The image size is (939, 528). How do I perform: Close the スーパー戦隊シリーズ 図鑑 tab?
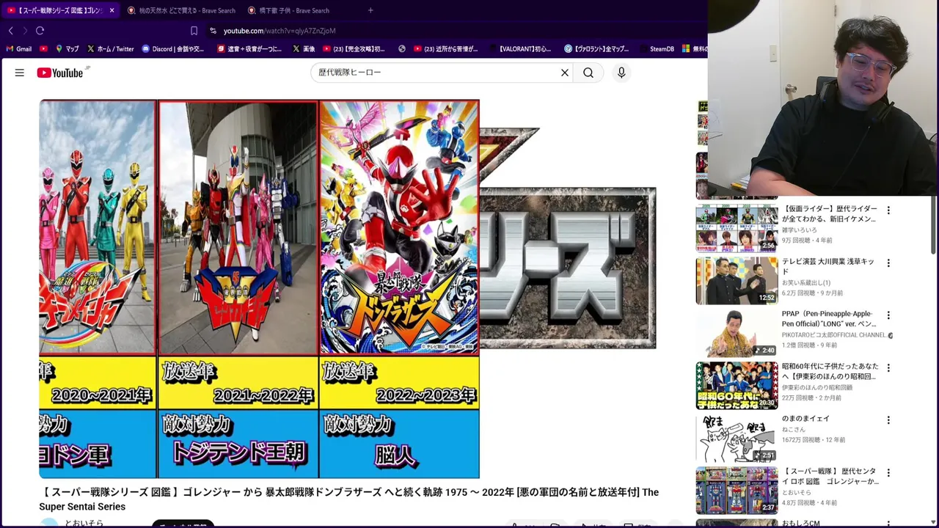[x=112, y=10]
